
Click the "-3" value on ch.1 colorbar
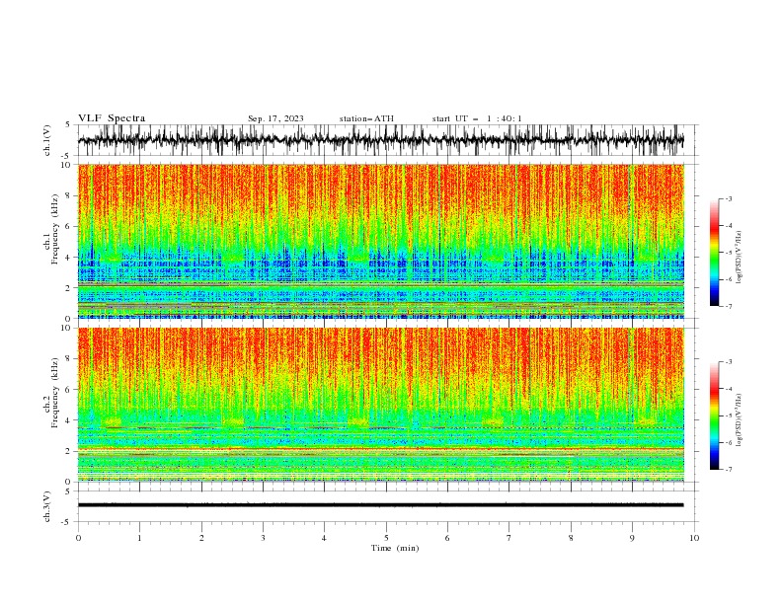[x=728, y=198]
